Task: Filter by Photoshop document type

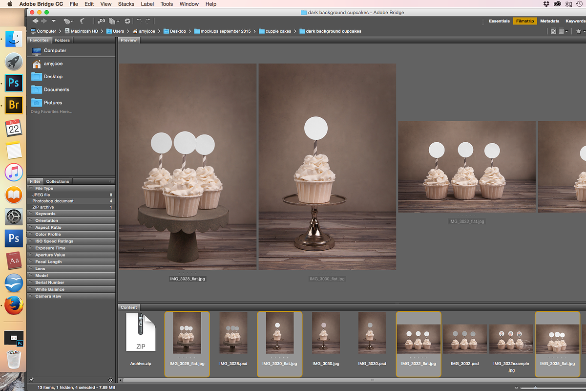Action: [71, 201]
